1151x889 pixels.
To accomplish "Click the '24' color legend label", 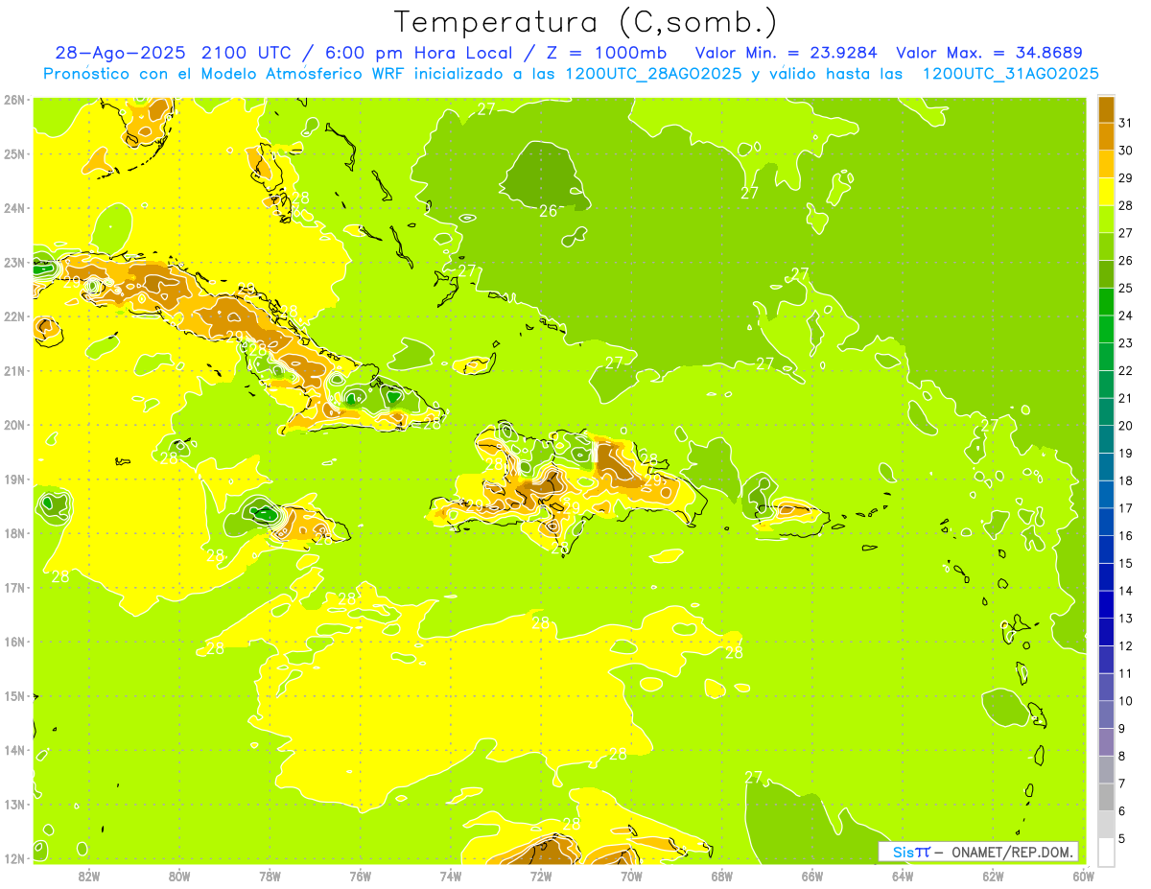I will click(1125, 316).
